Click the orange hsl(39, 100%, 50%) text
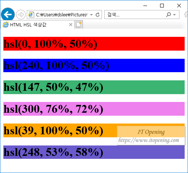188x173 pixels. 53,131
